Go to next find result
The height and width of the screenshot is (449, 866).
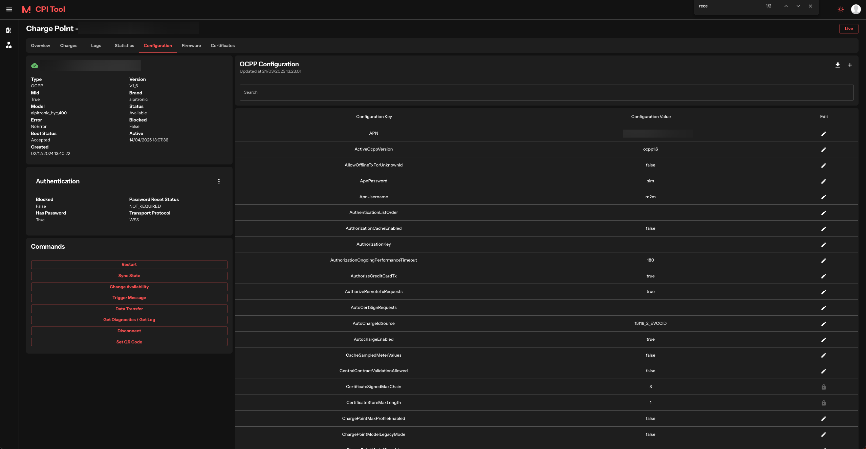pos(798,6)
